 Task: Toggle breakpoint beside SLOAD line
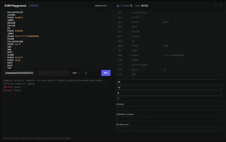pos(5,55)
